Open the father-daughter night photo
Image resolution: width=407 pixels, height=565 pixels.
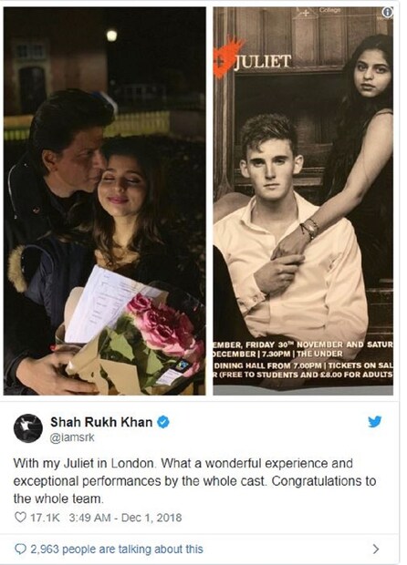point(105,201)
